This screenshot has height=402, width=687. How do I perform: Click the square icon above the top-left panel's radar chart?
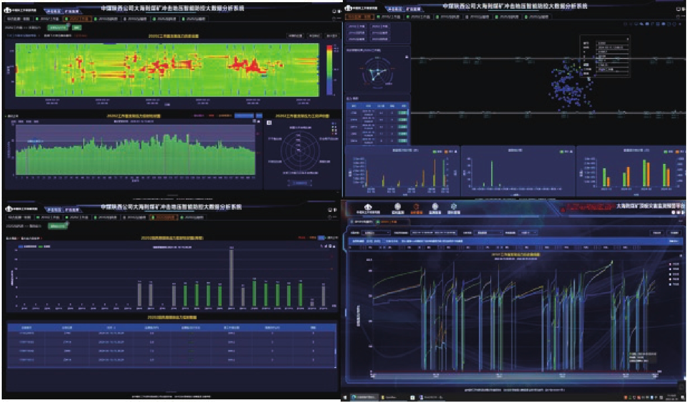pos(269,123)
